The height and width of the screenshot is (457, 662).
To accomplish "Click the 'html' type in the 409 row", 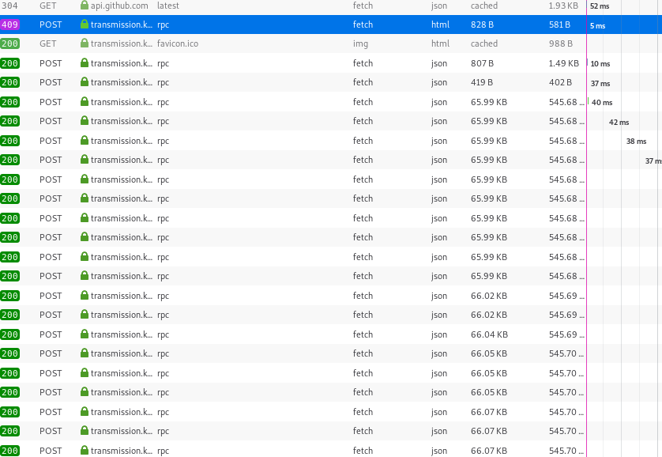I will pyautogui.click(x=440, y=25).
